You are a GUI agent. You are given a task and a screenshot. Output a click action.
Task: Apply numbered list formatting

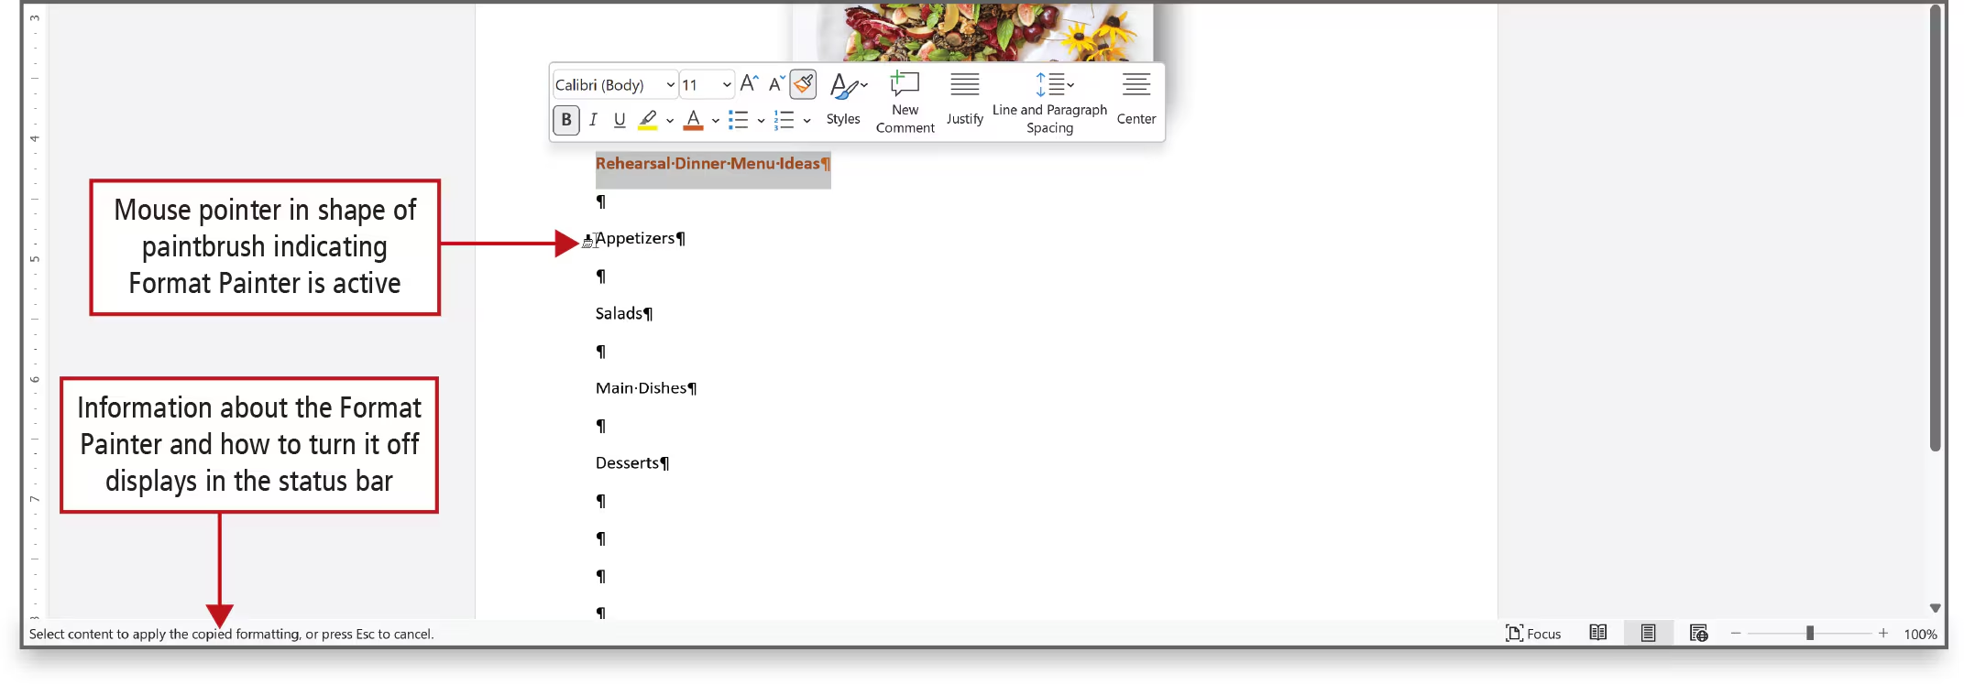coord(785,120)
